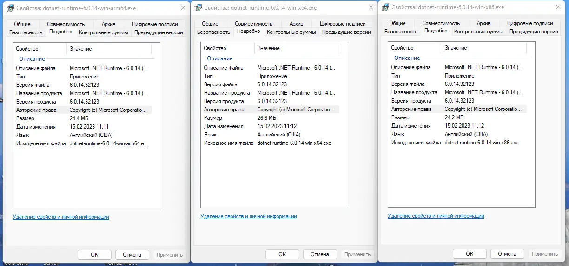Go to the Архив tab in the x86 window
Screen dimensions: 569x266
[483, 23]
